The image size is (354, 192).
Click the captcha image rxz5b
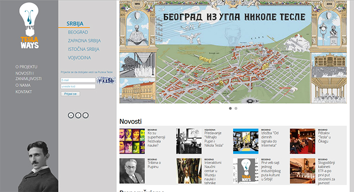[x=106, y=80]
